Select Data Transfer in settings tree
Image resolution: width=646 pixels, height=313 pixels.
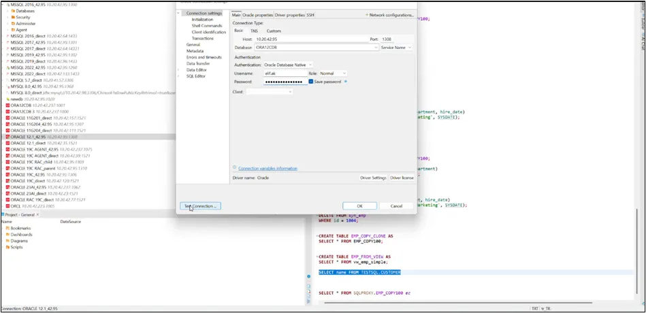point(198,64)
